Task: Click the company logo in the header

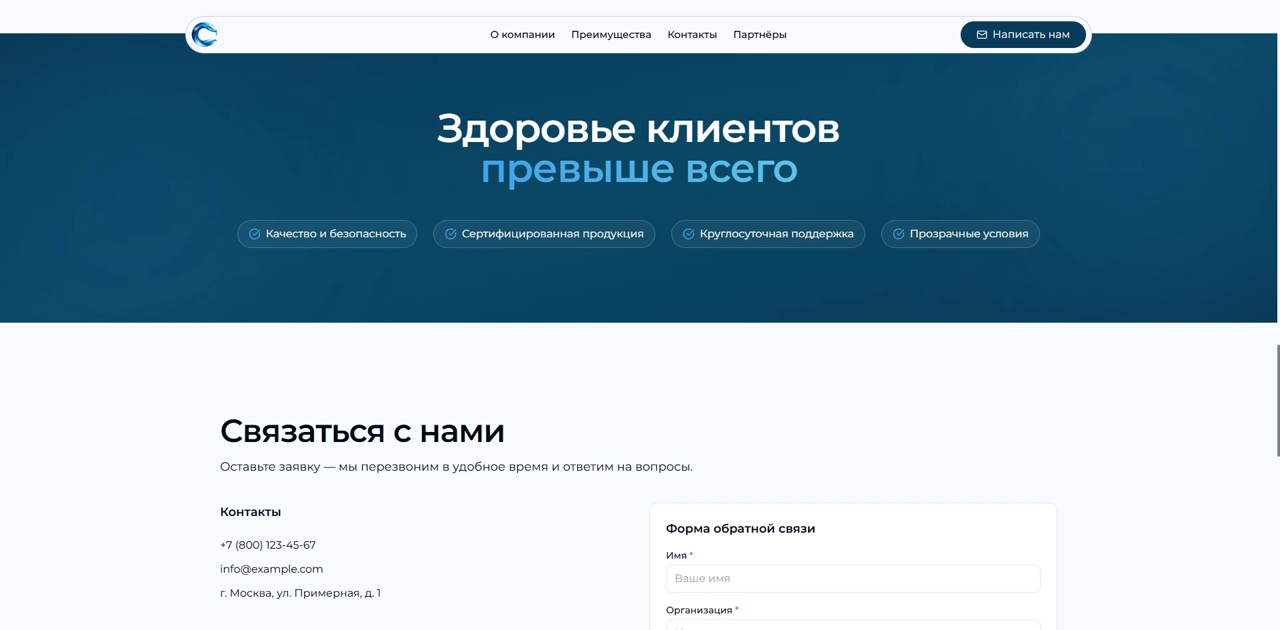Action: point(205,35)
